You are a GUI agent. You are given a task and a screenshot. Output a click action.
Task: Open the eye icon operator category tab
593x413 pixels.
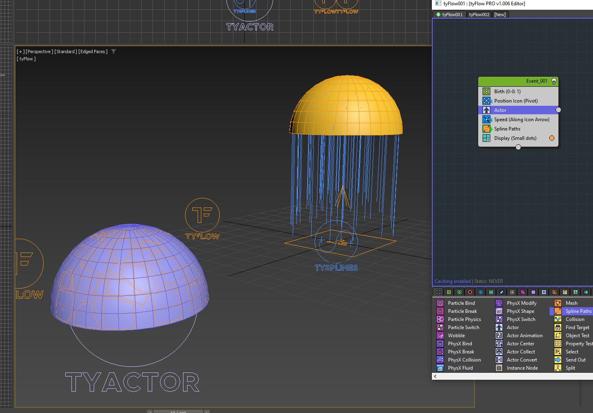coord(576,292)
